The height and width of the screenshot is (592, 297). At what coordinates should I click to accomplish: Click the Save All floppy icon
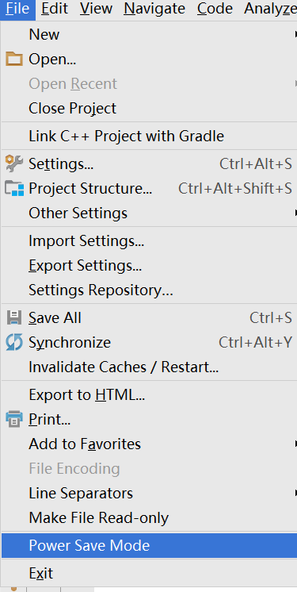tap(14, 318)
